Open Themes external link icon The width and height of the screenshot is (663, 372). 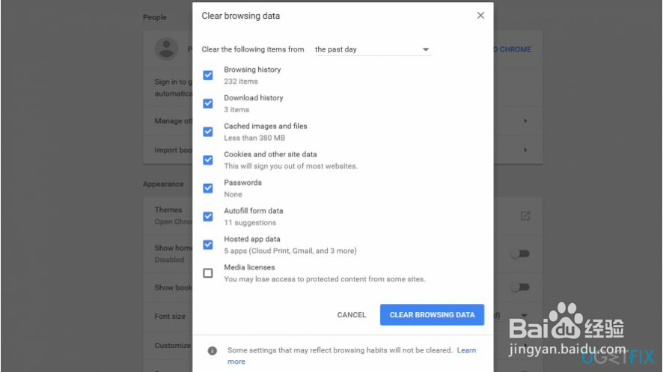point(525,216)
